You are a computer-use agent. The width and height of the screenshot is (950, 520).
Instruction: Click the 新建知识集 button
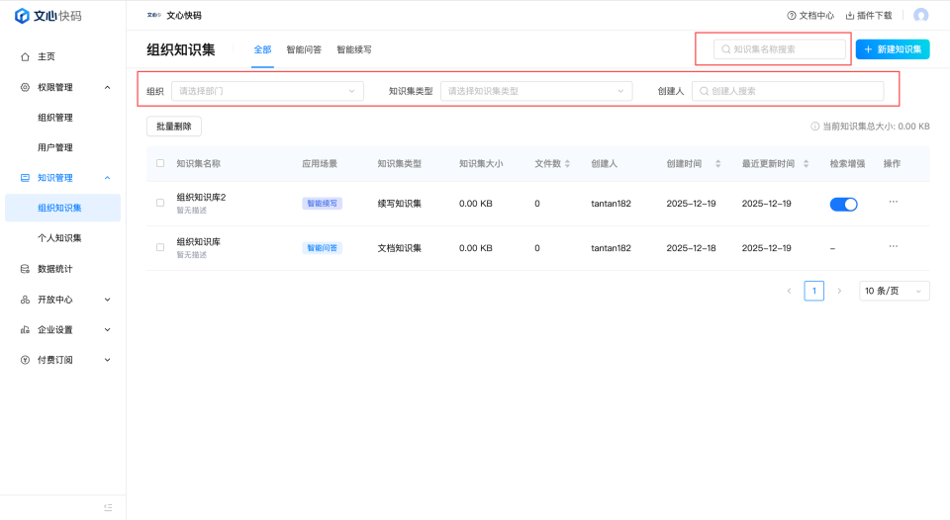click(x=893, y=49)
